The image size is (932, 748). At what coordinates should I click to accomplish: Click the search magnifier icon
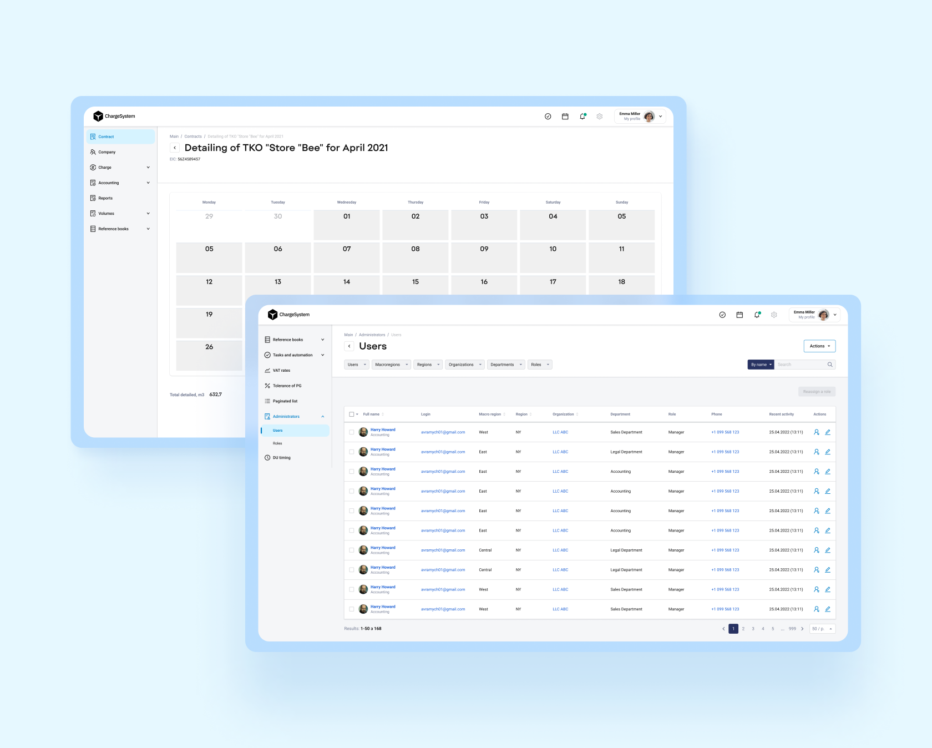click(x=830, y=365)
